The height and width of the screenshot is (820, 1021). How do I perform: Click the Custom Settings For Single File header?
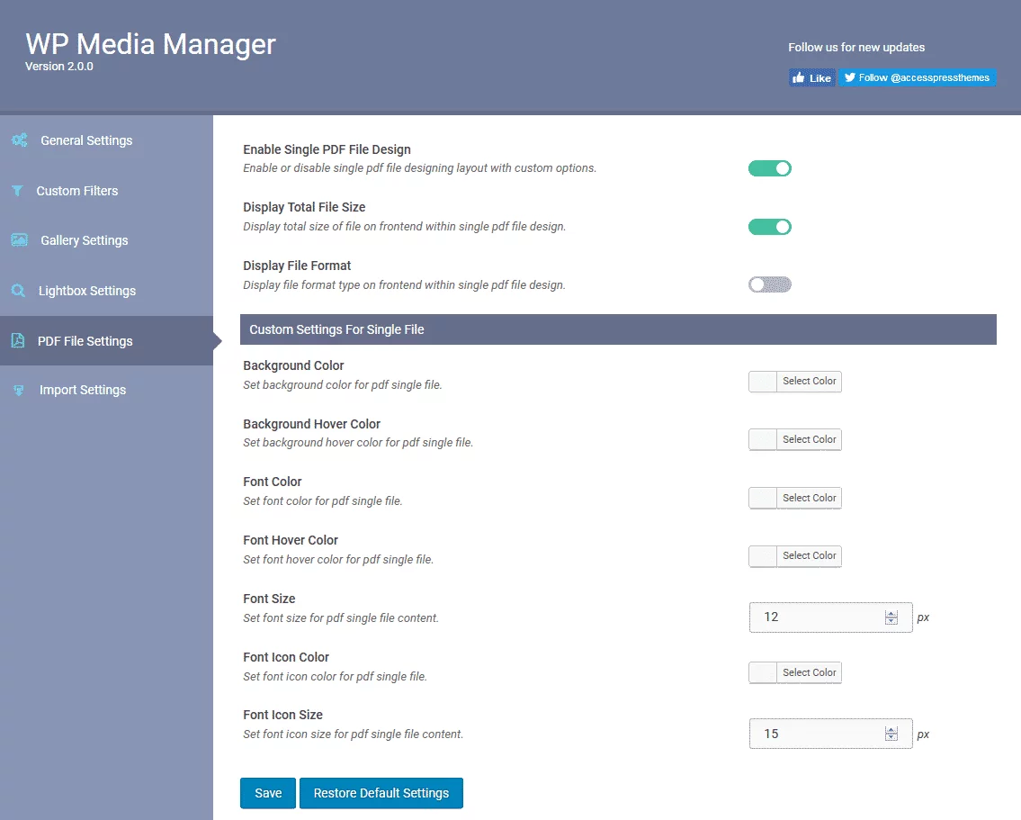pos(618,329)
